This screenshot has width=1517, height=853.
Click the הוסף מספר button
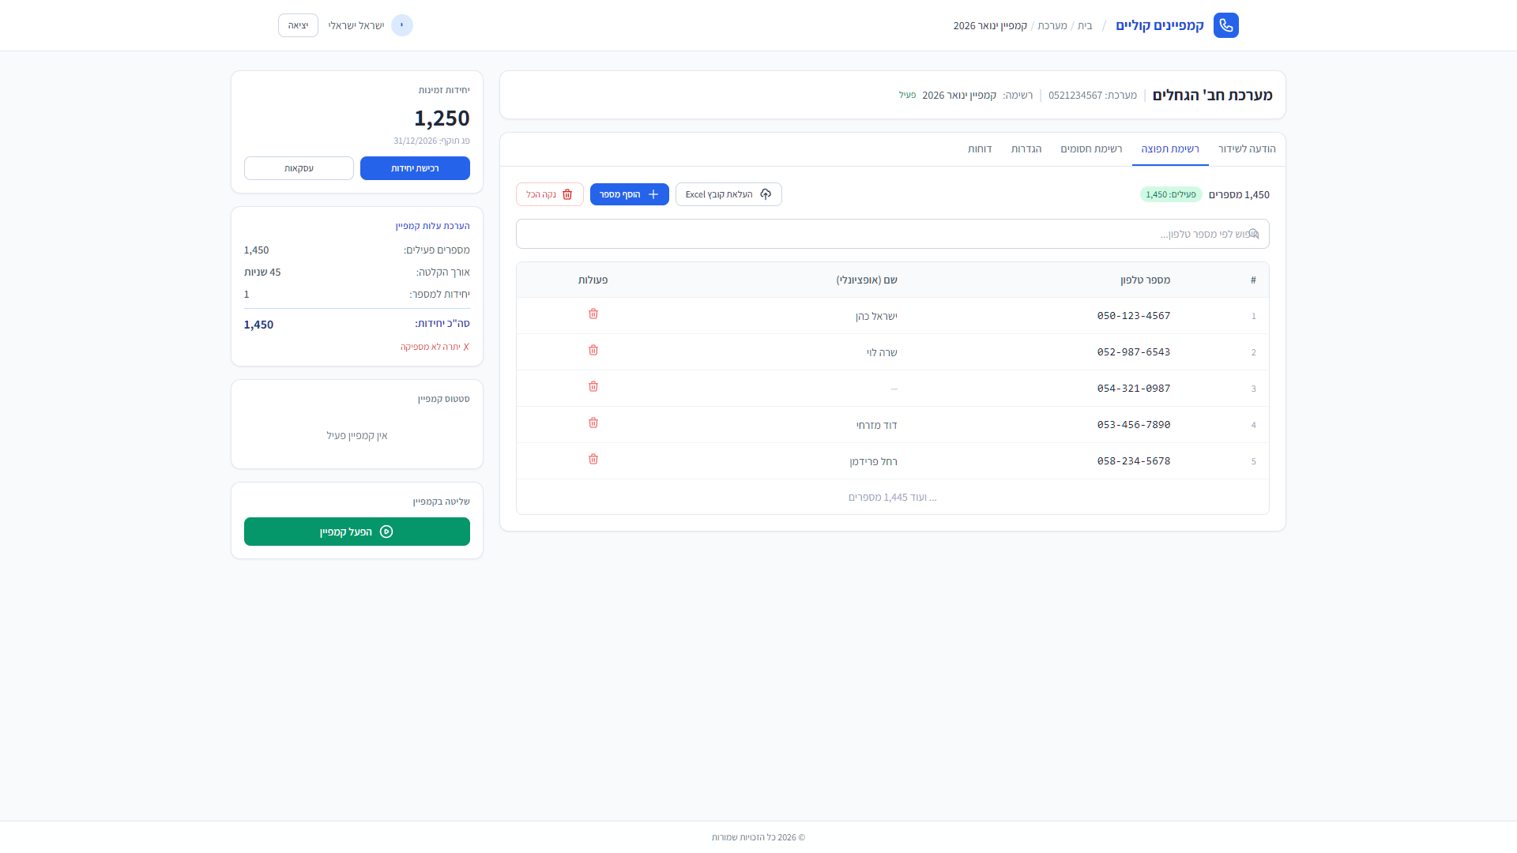[x=629, y=194]
